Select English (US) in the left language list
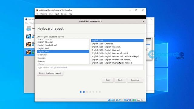 coord(63,51)
